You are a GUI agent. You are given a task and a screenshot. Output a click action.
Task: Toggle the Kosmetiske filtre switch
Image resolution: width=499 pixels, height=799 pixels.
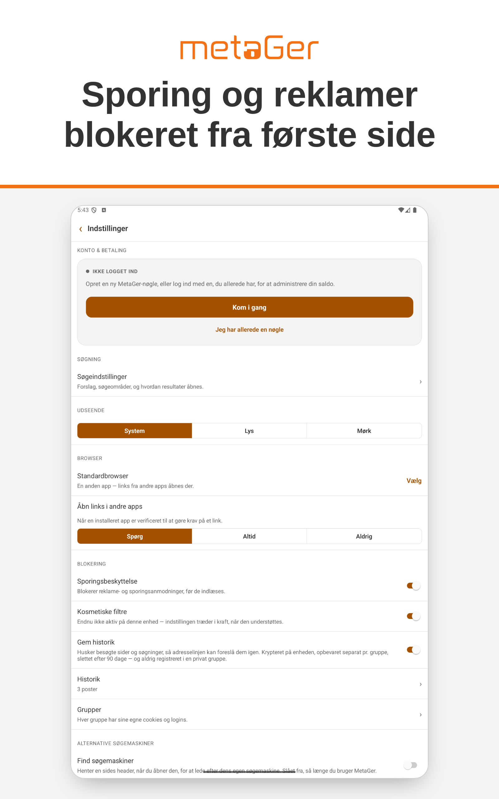(413, 616)
